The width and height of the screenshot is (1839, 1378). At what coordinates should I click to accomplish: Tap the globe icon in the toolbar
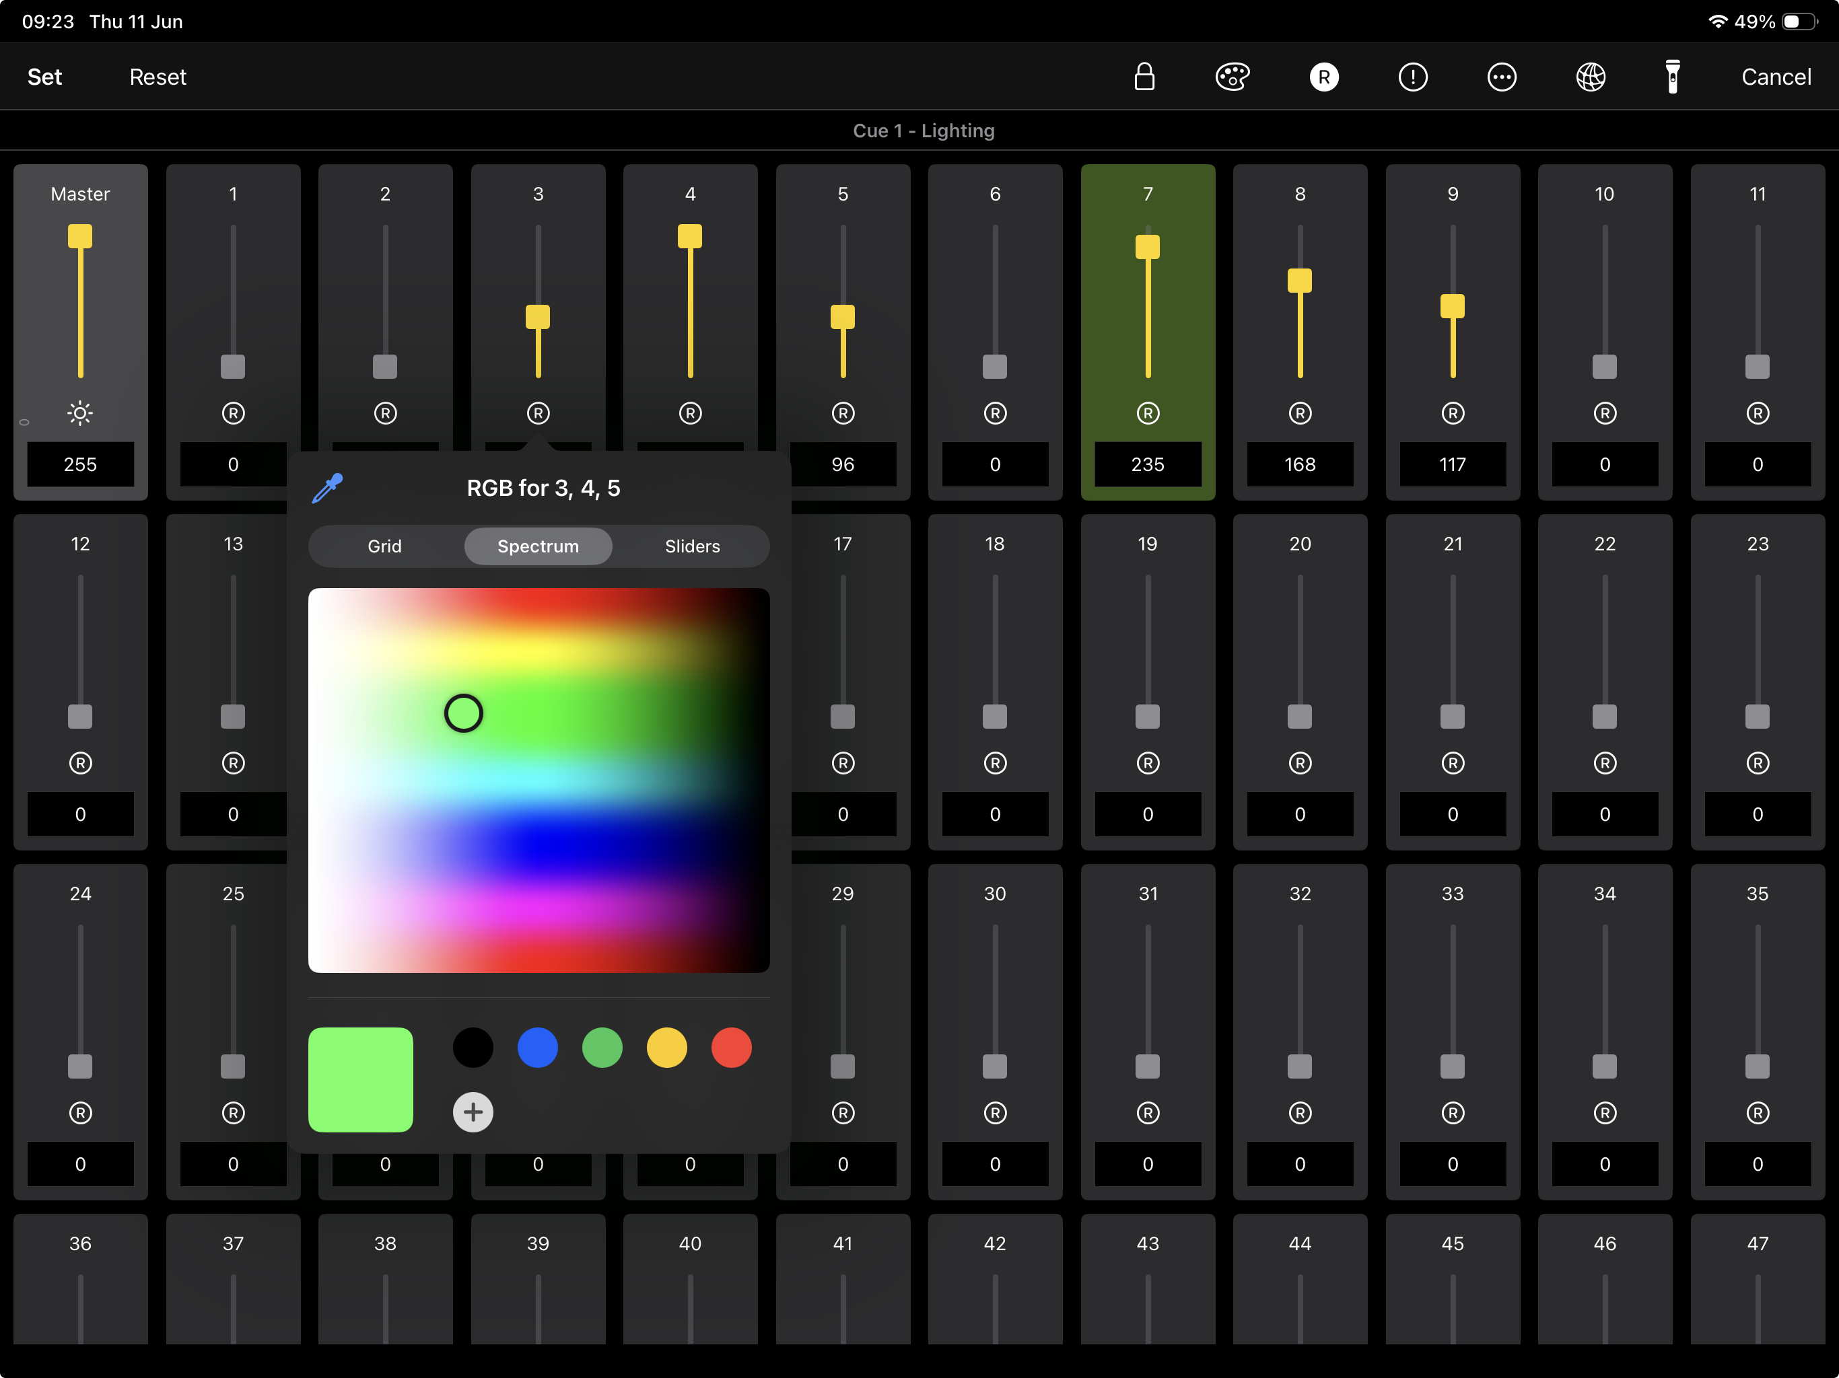click(1591, 77)
